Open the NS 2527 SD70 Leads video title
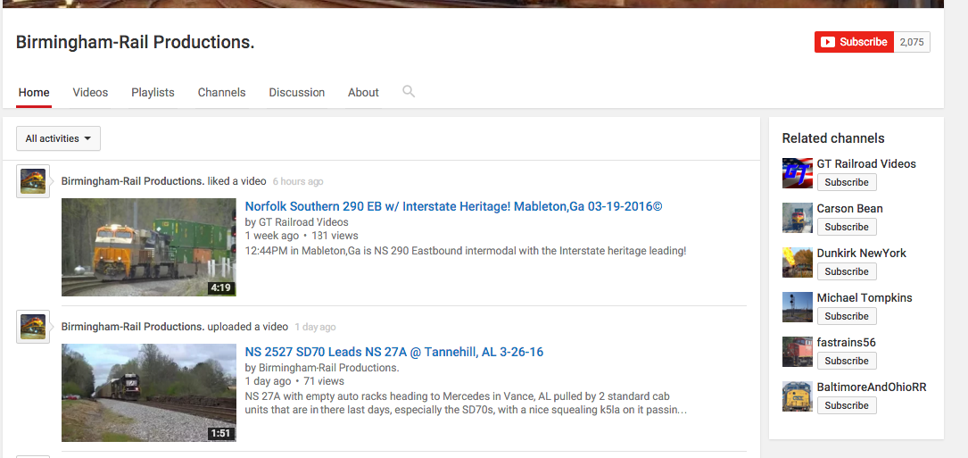Viewport: 968px width, 458px height. click(x=393, y=353)
